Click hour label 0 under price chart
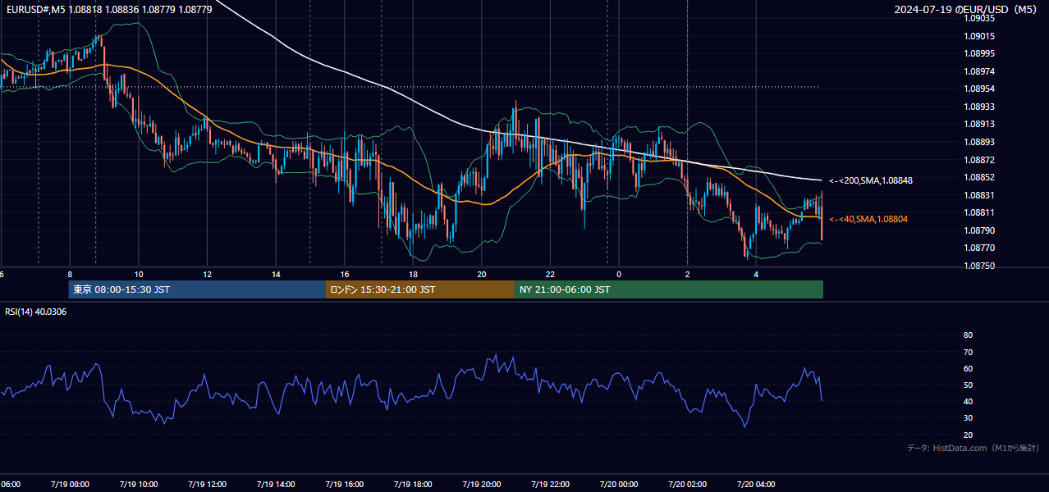Image resolution: width=1049 pixels, height=492 pixels. [x=619, y=274]
